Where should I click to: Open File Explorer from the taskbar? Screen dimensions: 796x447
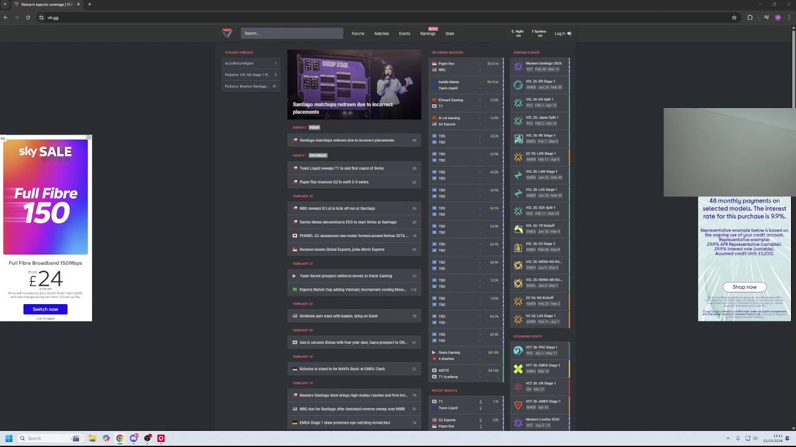pyautogui.click(x=92, y=438)
